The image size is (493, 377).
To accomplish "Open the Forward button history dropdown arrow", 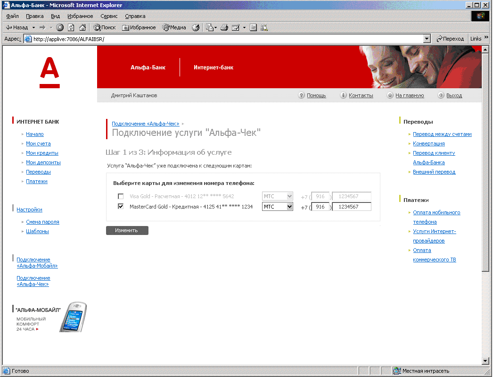I will [x=51, y=28].
